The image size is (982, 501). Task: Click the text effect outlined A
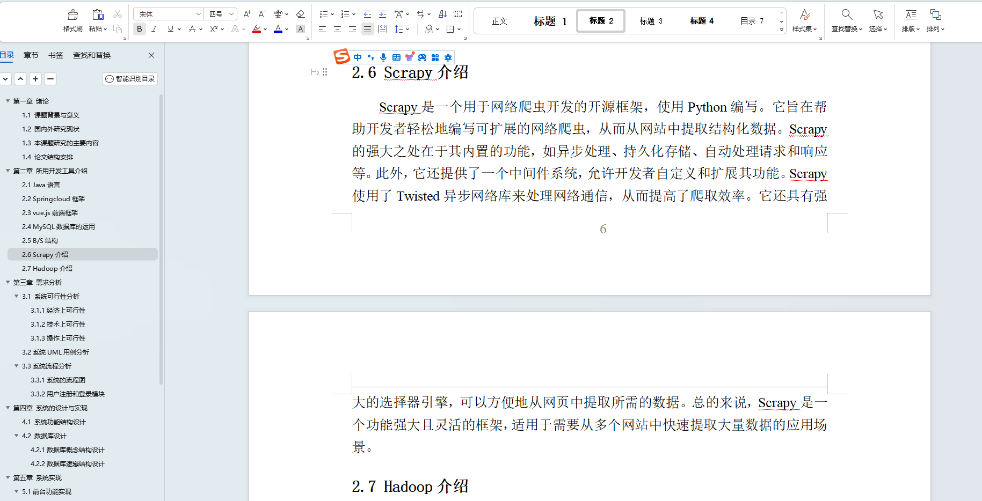pos(235,29)
